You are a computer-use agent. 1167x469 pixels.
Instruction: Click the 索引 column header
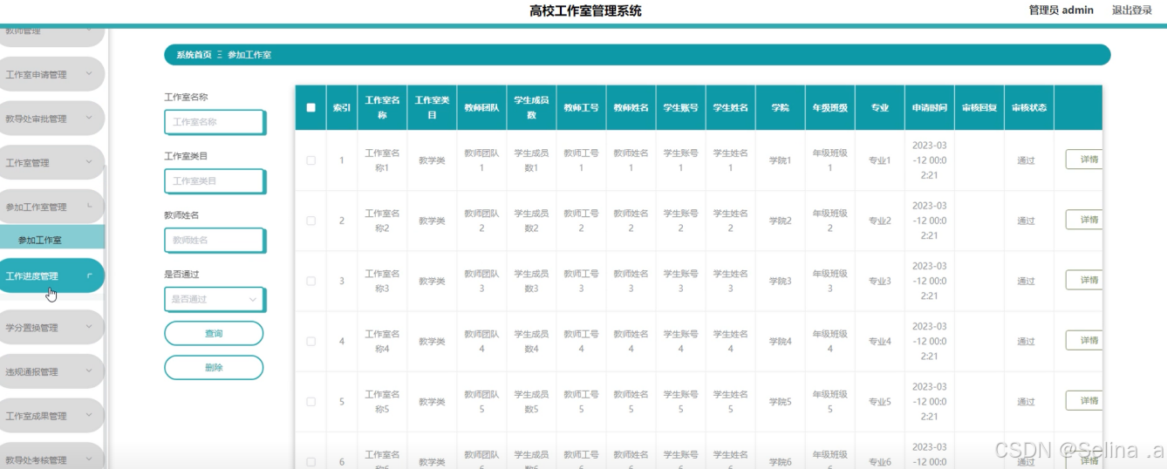coord(342,108)
